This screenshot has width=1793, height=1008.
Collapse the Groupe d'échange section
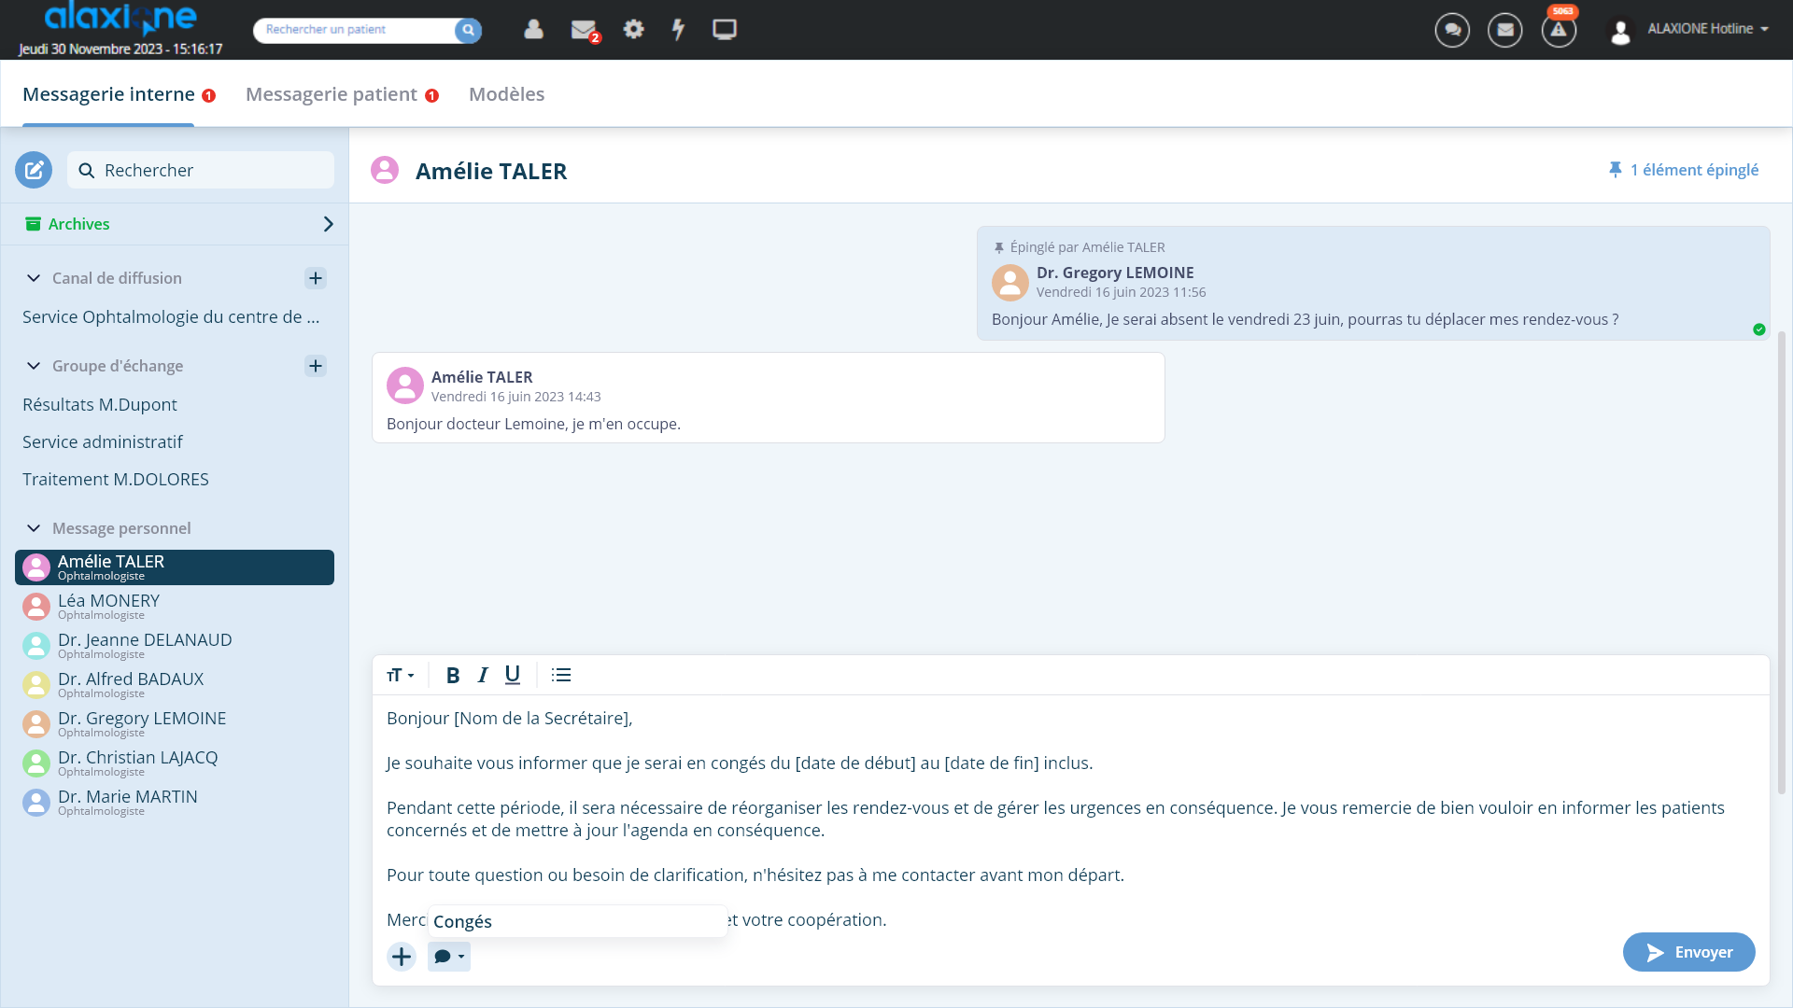(34, 366)
